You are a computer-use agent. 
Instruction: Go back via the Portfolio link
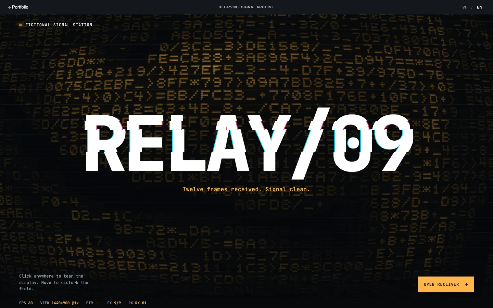(18, 7)
